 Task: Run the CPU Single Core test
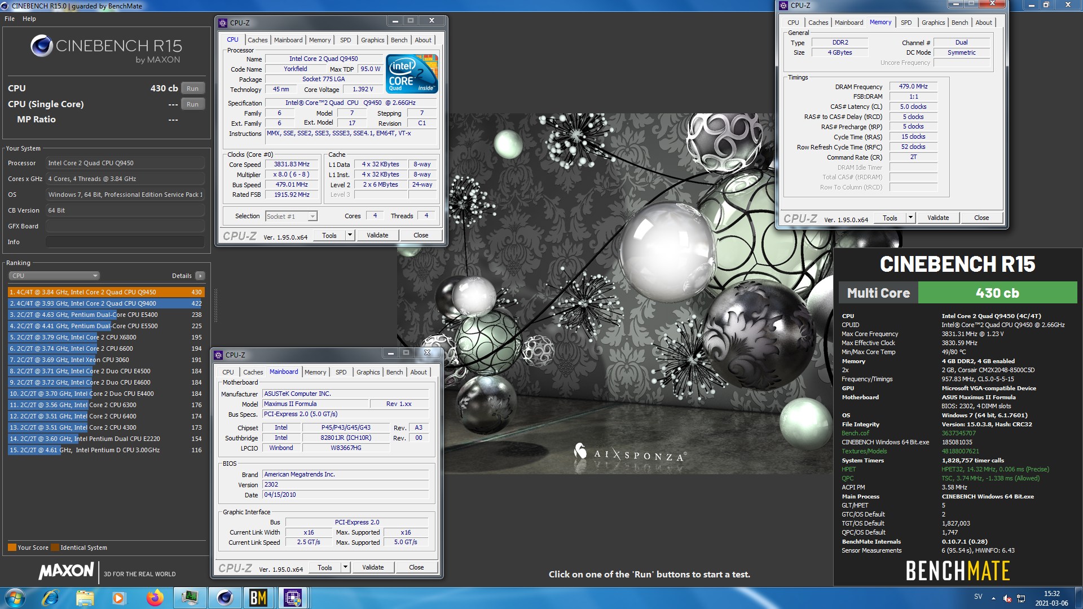[x=193, y=104]
